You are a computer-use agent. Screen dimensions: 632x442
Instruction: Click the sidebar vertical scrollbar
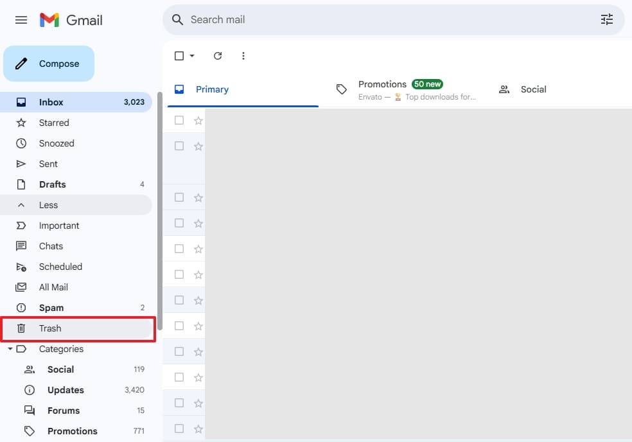point(159,212)
